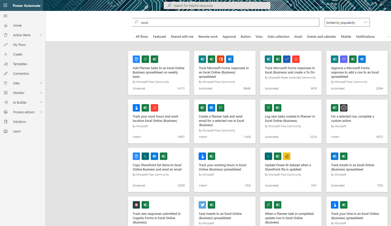Click the Learn book icon
Viewport: 391px width, 226px height.
click(x=6, y=131)
